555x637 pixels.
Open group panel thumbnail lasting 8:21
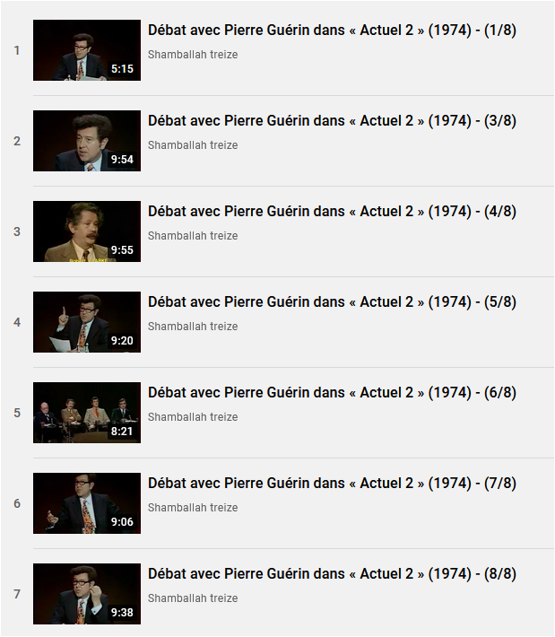point(87,413)
